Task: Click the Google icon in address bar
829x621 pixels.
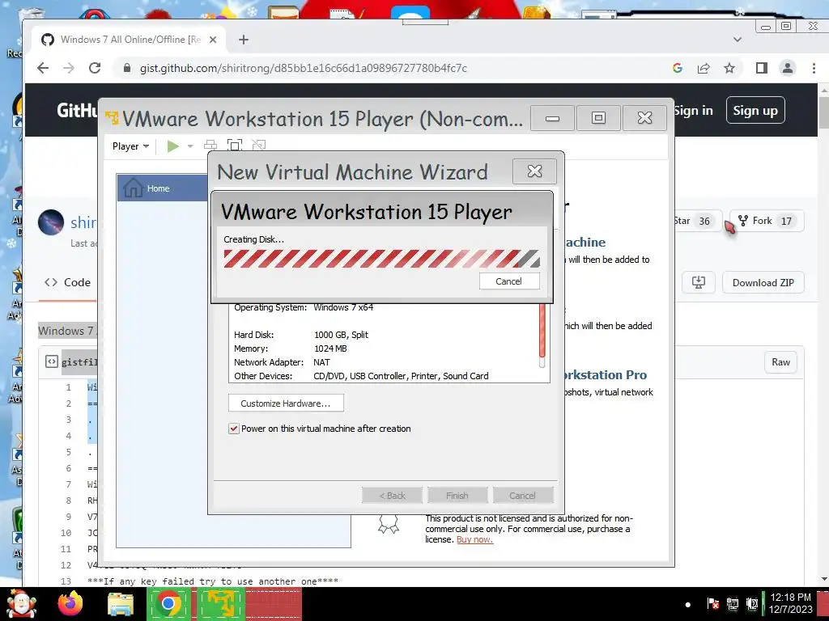Action: click(678, 68)
